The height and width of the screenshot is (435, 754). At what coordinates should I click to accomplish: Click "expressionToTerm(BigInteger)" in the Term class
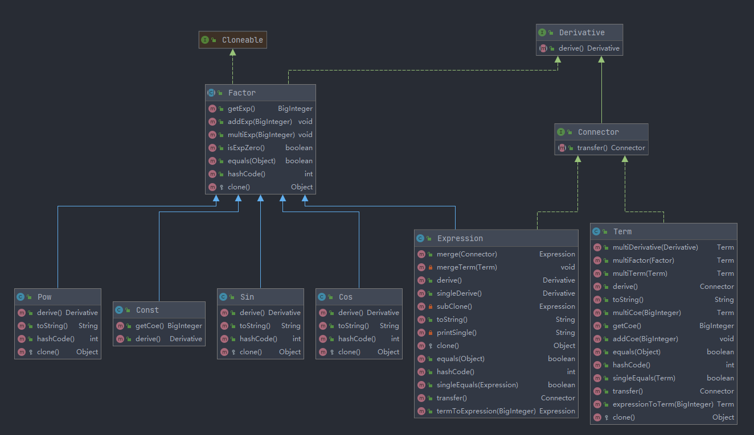coord(663,404)
